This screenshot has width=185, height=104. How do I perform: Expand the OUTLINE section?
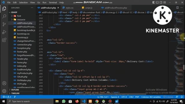click(x=15, y=90)
